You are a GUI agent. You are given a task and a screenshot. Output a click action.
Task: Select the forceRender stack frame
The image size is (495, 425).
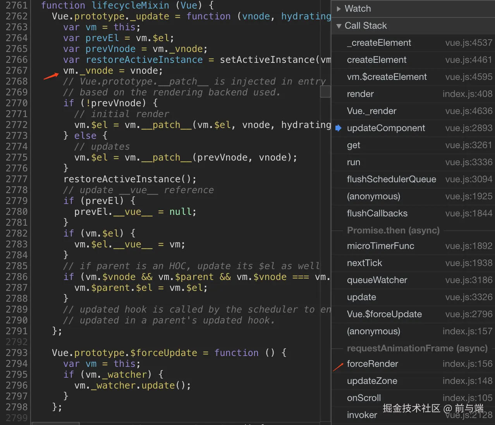coord(413,364)
